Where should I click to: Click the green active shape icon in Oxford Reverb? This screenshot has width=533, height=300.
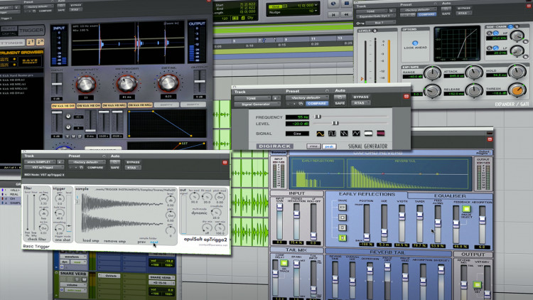coord(343,237)
